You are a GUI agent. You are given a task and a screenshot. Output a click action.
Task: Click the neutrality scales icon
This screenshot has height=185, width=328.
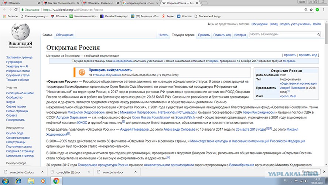(x=82, y=72)
